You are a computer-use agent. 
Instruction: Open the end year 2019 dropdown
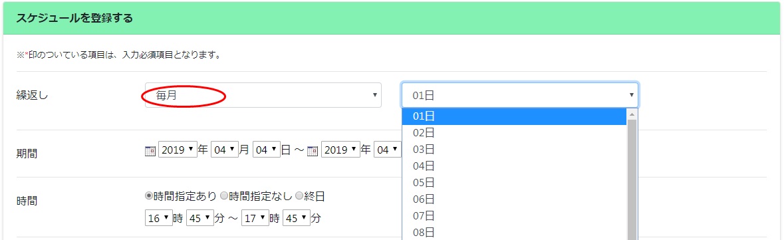[x=340, y=150]
